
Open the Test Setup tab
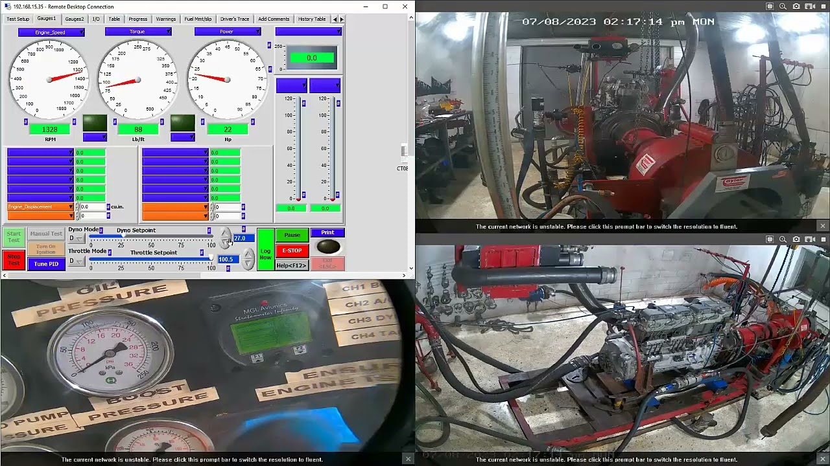[x=18, y=19]
